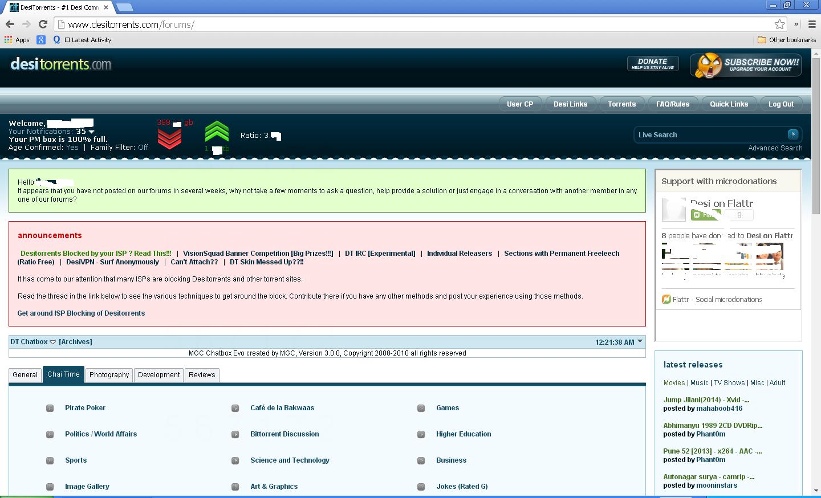Click the forum icon beside Higher Education
821x498 pixels.
coord(421,434)
